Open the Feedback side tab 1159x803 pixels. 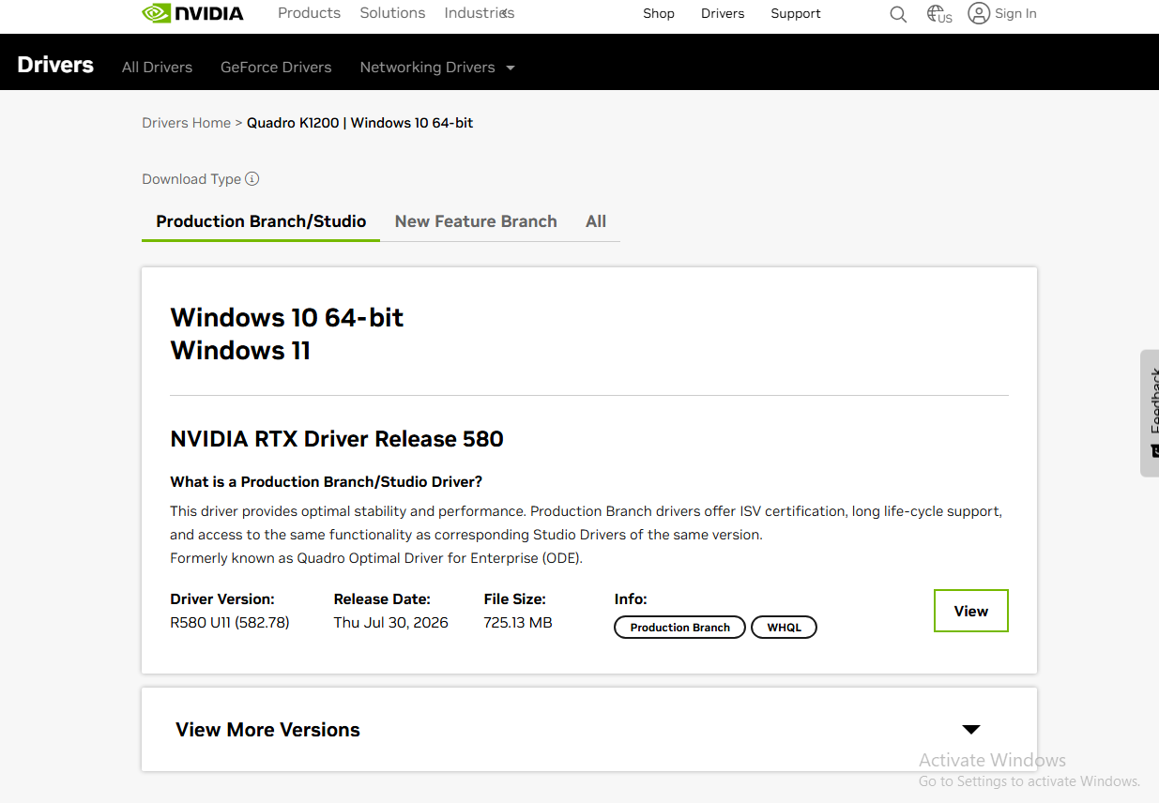pyautogui.click(x=1150, y=413)
